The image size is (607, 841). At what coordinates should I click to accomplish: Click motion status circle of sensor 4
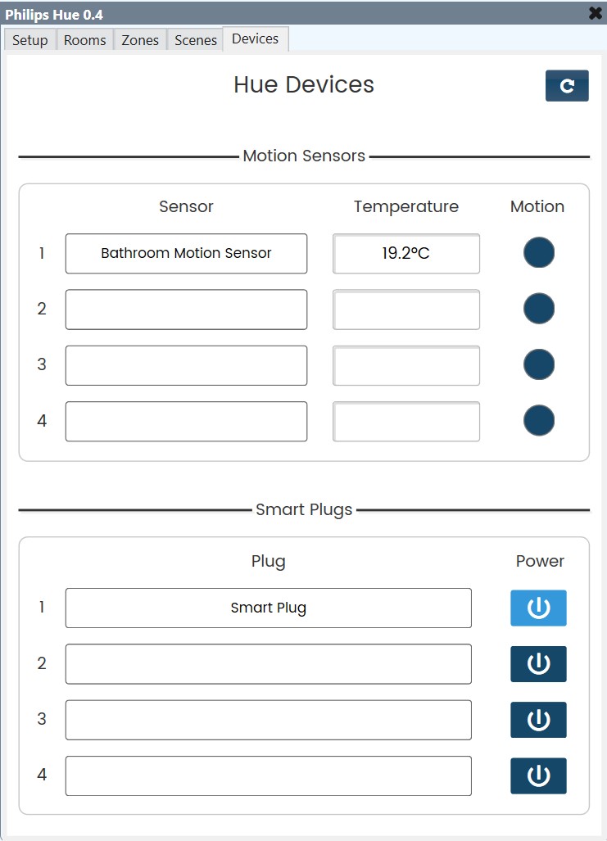(x=538, y=420)
